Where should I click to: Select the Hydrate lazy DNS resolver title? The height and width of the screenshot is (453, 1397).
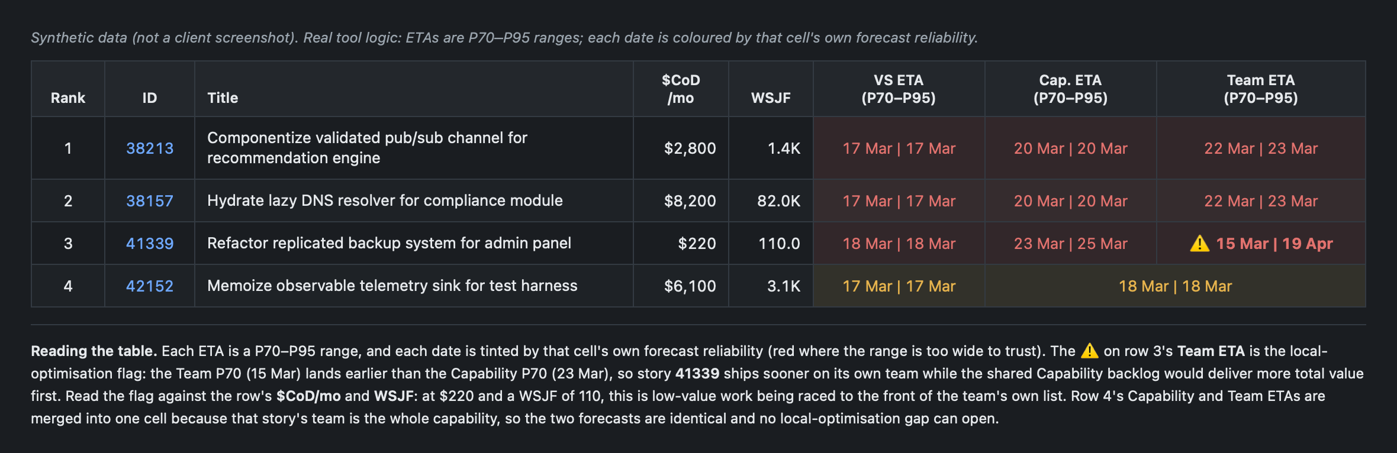(x=385, y=200)
